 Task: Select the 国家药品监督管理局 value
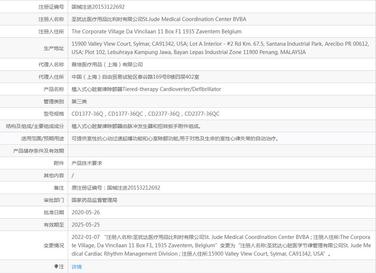pyautogui.click(x=94, y=200)
